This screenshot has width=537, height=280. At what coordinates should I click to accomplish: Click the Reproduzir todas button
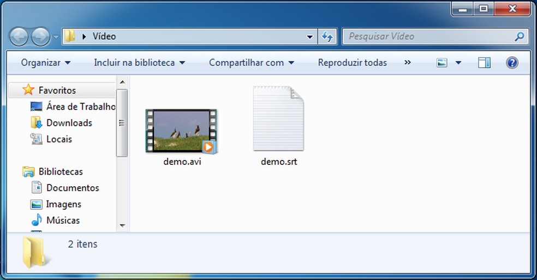[x=353, y=63]
